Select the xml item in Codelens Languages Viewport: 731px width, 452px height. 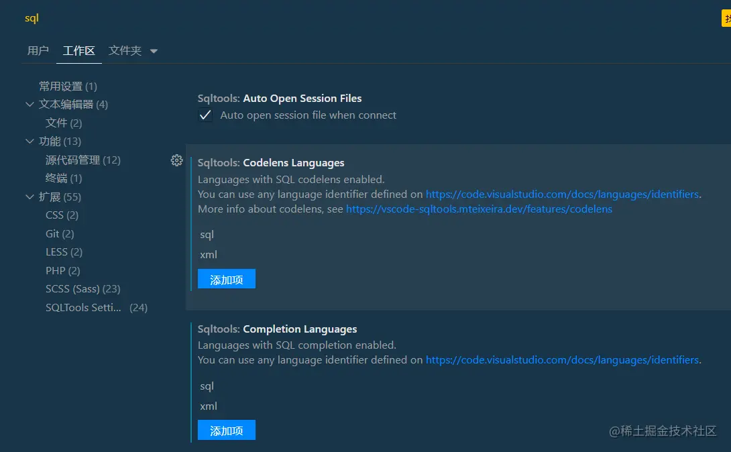209,255
